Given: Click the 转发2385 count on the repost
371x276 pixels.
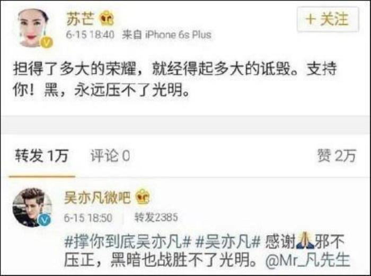Looking at the screenshot, I should coord(156,217).
